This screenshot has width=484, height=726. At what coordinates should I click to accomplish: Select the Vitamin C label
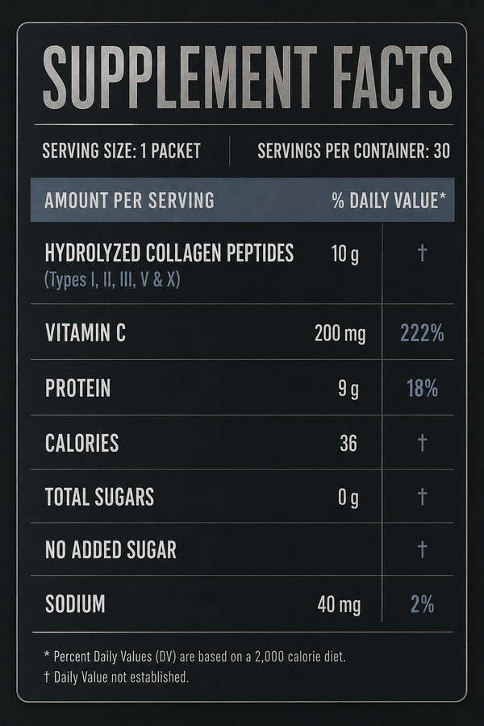[x=86, y=333]
